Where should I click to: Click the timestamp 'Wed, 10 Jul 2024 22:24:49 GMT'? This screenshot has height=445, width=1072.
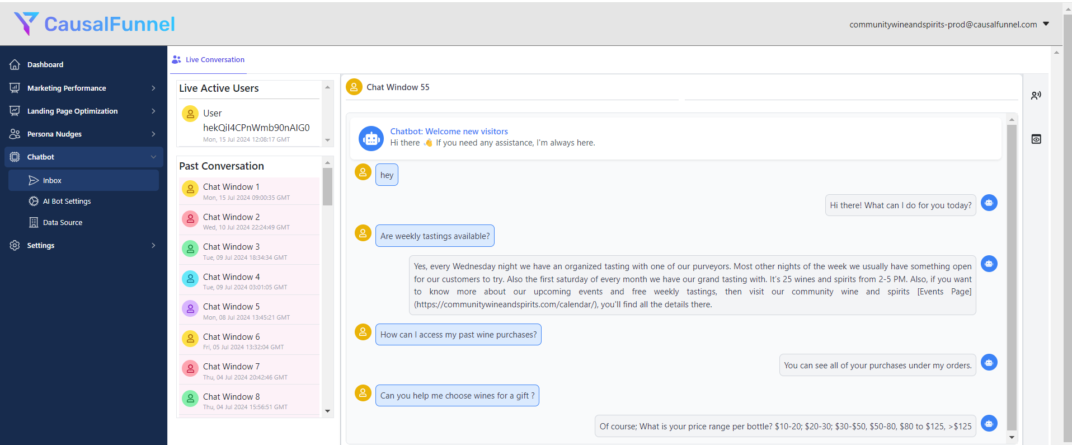pyautogui.click(x=246, y=227)
